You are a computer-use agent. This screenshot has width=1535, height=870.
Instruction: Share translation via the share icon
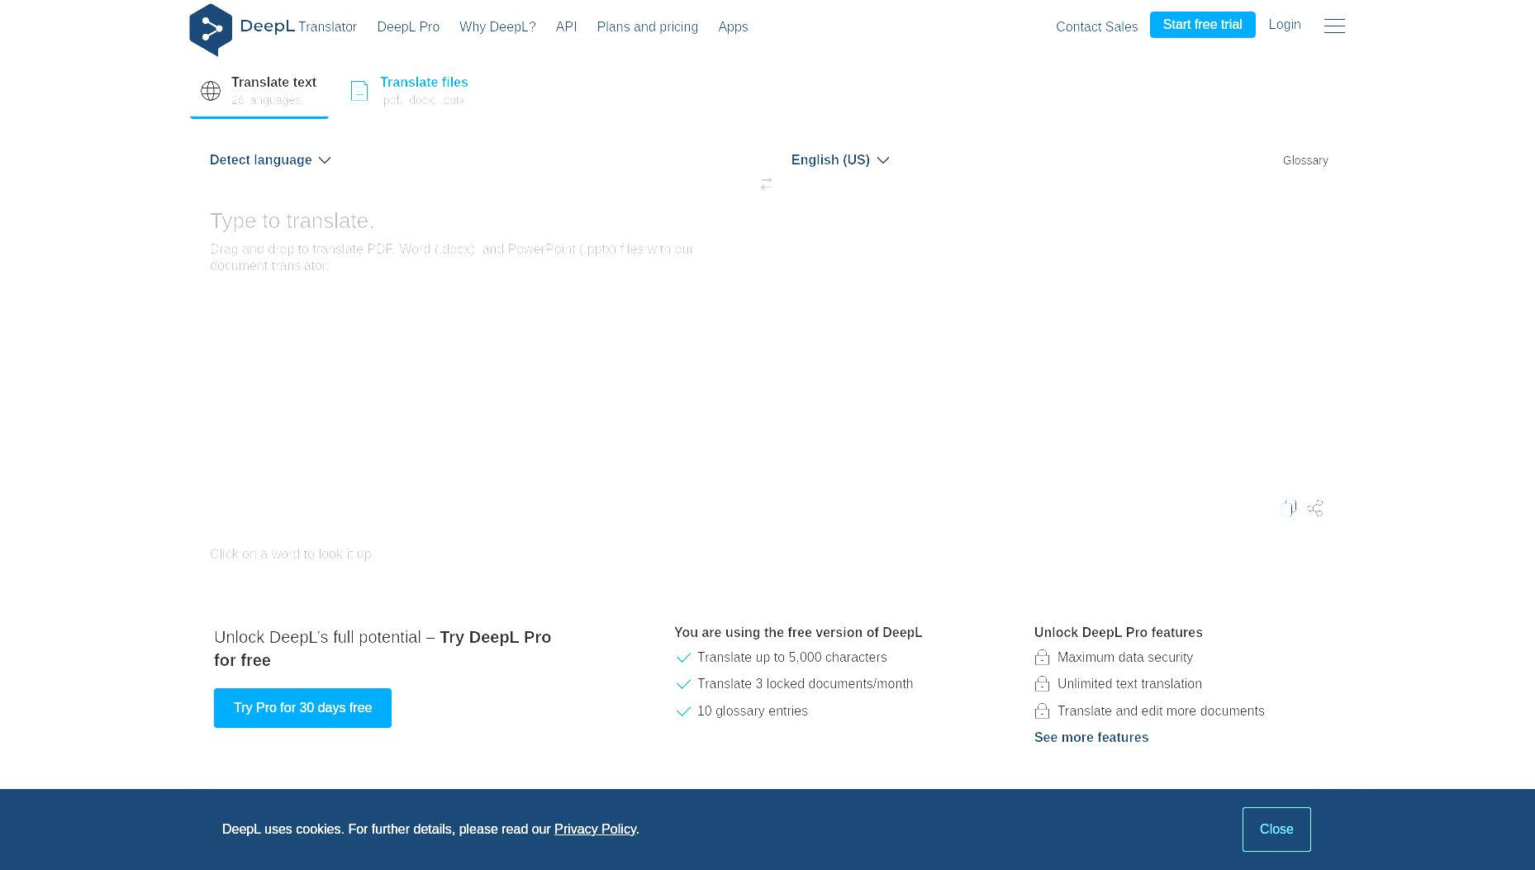coord(1315,508)
